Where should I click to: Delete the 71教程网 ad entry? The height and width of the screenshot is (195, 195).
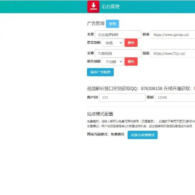point(131,62)
